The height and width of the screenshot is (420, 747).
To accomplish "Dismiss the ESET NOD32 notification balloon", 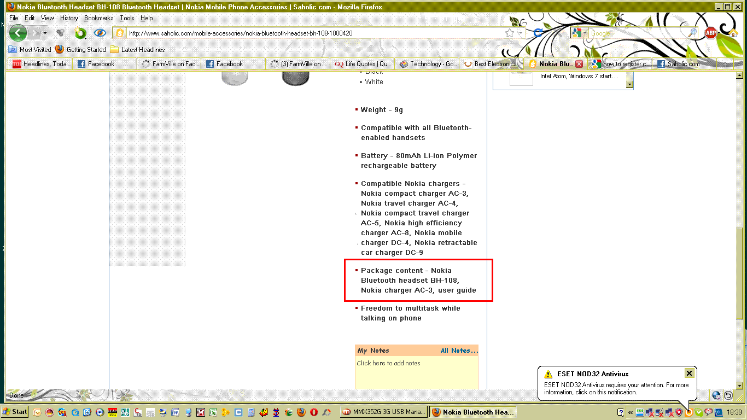I will (689, 374).
